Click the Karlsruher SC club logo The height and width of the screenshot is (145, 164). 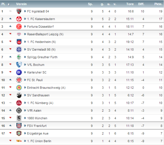tap(19, 72)
